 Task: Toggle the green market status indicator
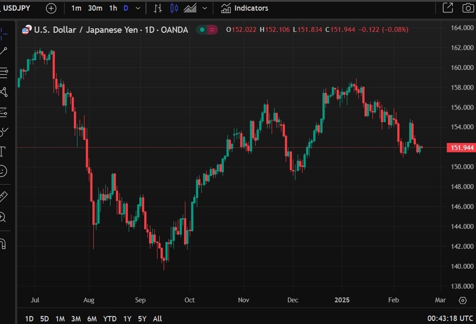pos(201,30)
